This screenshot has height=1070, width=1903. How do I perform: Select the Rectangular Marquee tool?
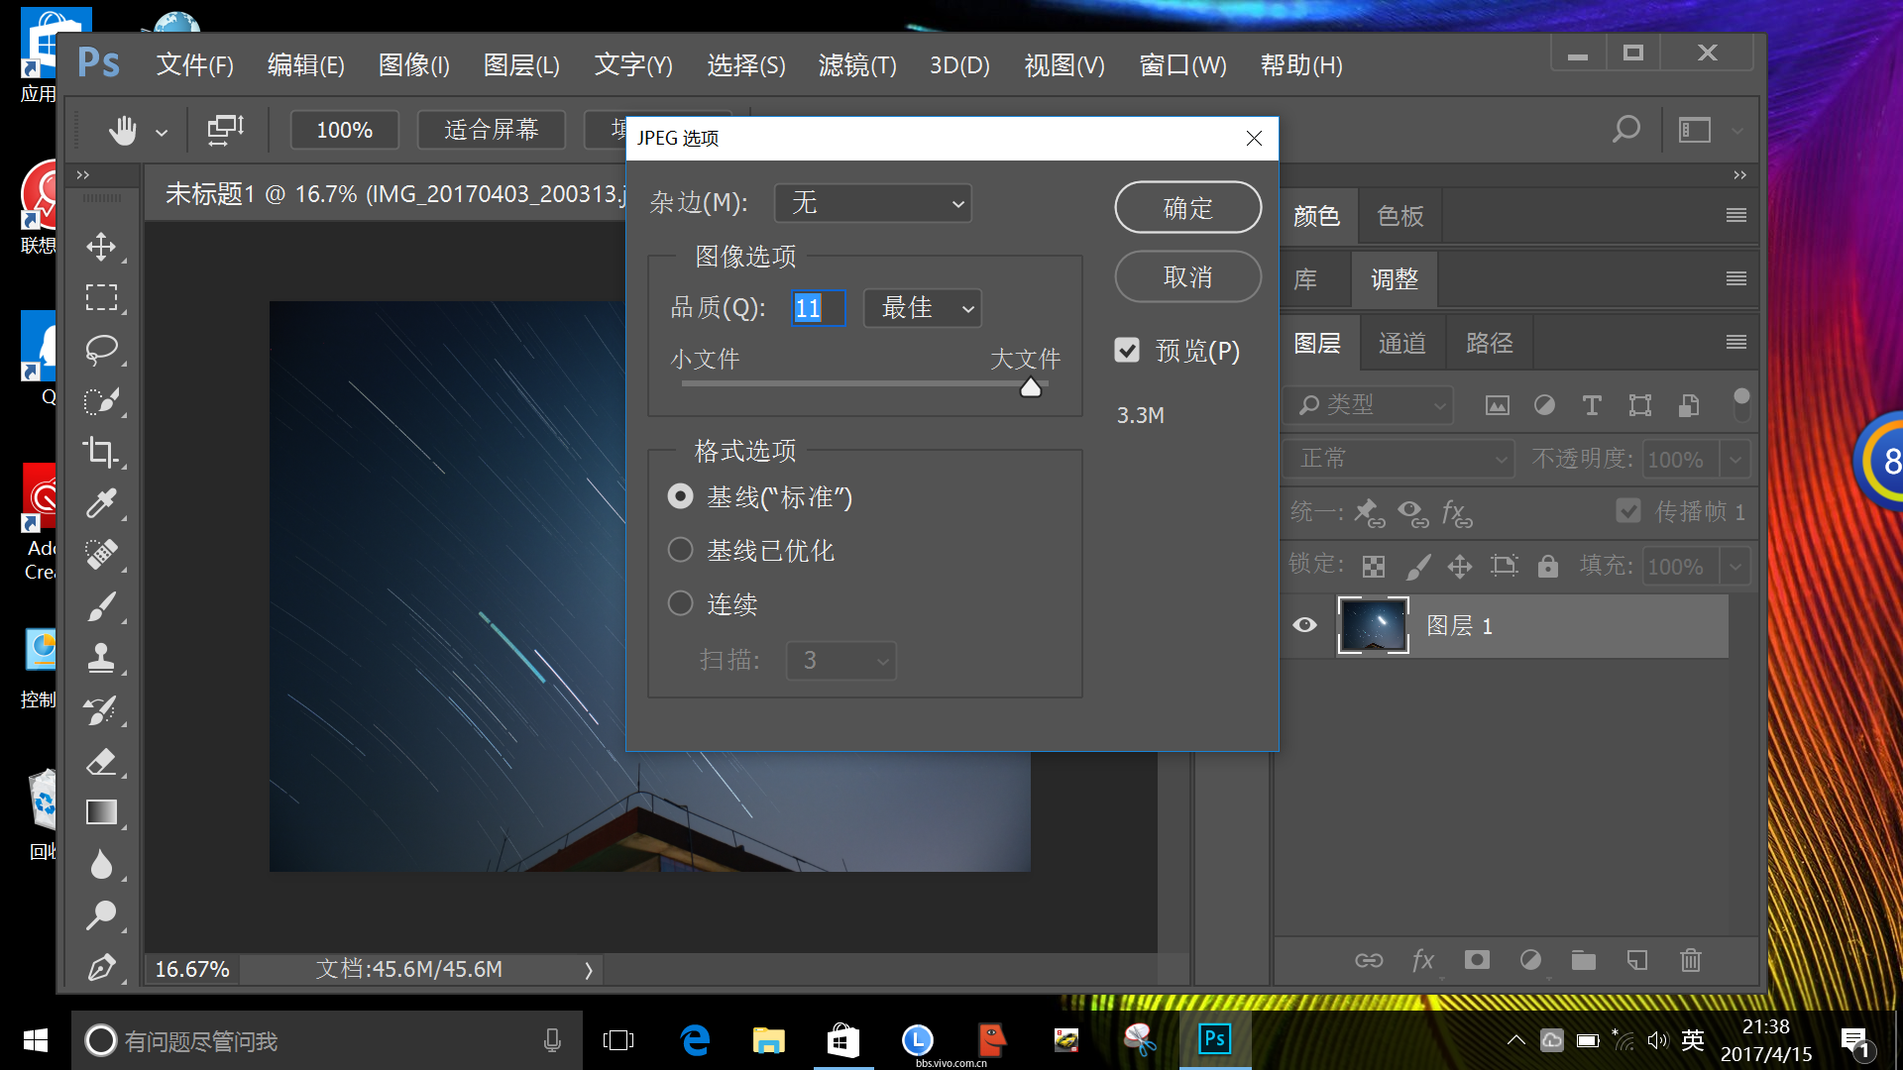[x=101, y=298]
